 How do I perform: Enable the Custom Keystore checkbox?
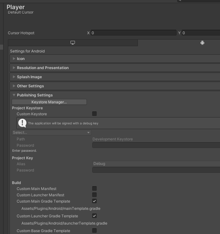94,114
